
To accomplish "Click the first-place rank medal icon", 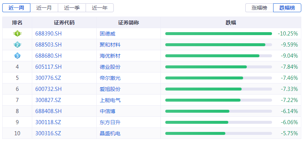I will tap(17, 34).
